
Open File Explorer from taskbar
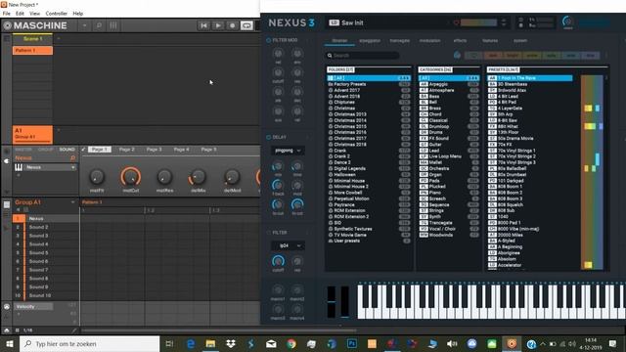(211, 343)
